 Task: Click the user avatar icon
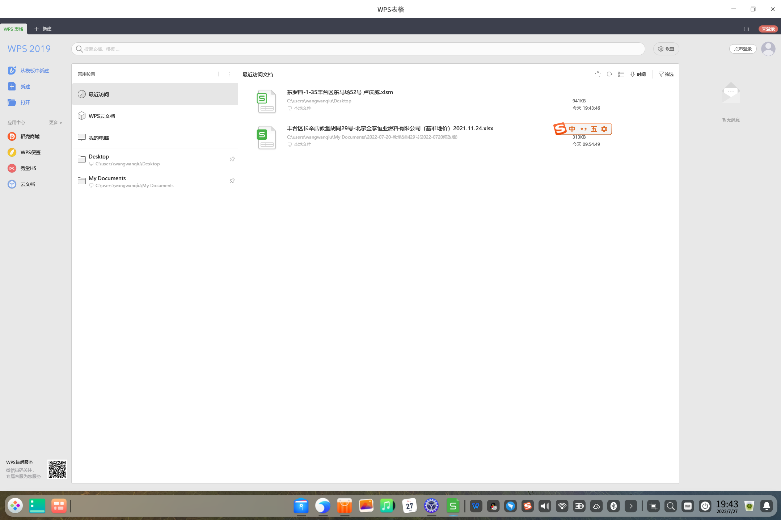point(768,49)
